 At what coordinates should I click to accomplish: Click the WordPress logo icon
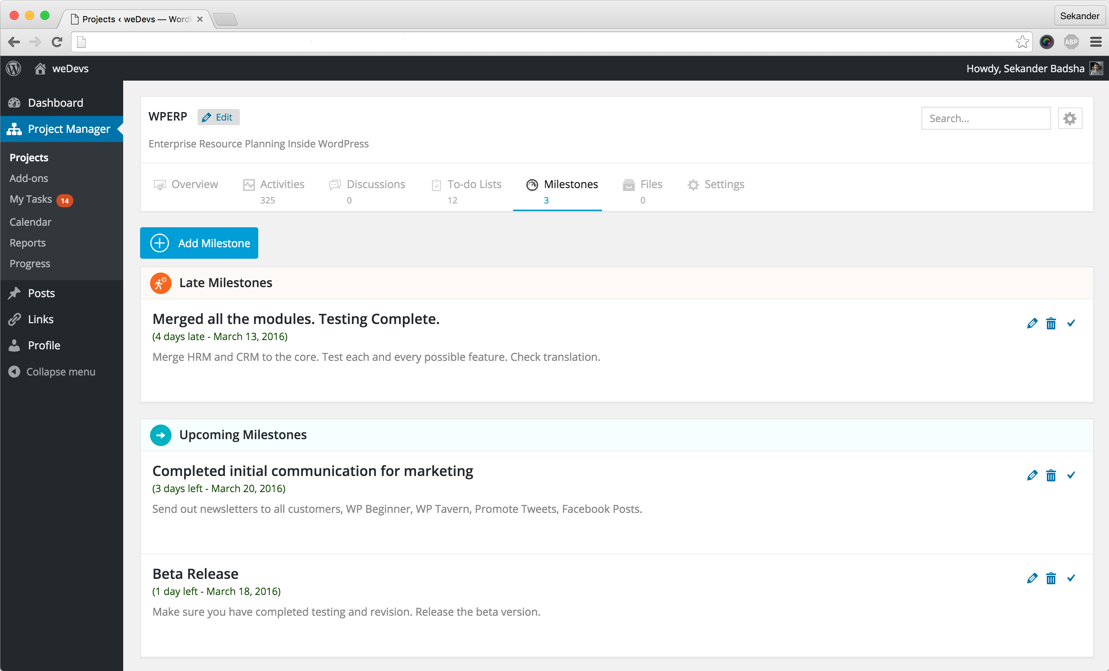point(13,68)
